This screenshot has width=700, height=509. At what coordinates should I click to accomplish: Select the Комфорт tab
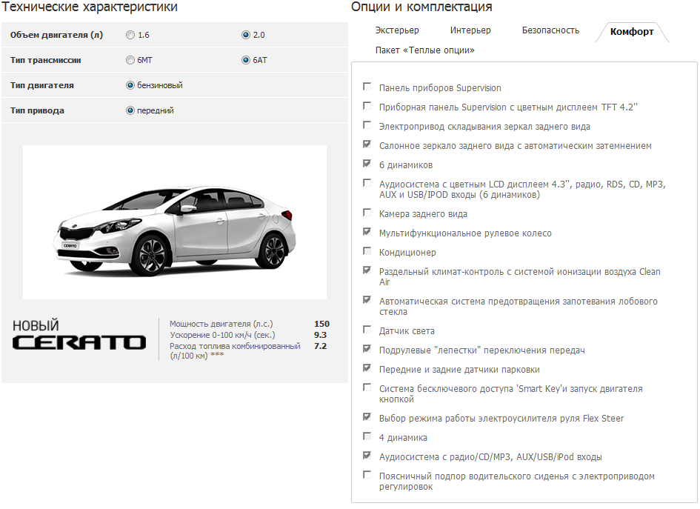tap(632, 32)
